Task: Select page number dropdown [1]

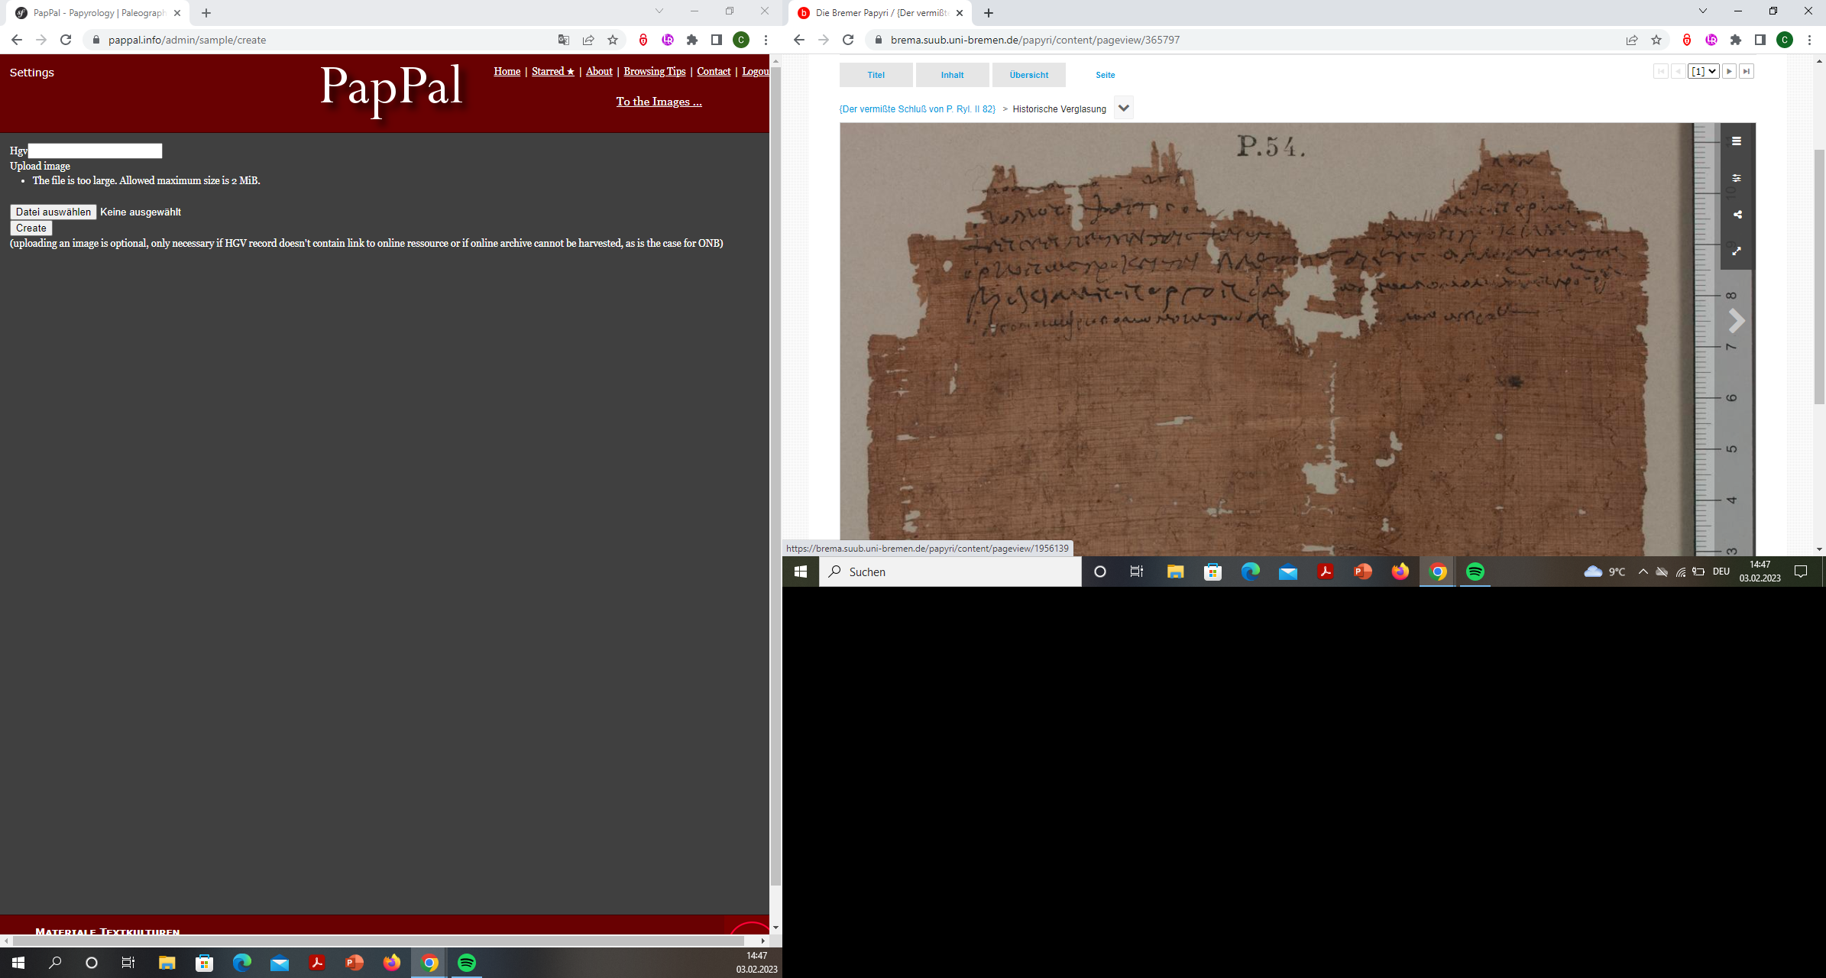Action: [1704, 71]
